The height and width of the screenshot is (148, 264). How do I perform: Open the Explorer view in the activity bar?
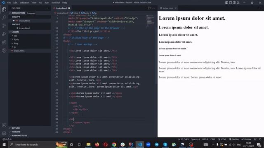pos(4,9)
